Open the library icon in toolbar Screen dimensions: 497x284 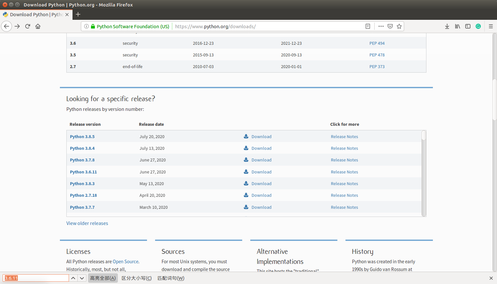(x=457, y=26)
